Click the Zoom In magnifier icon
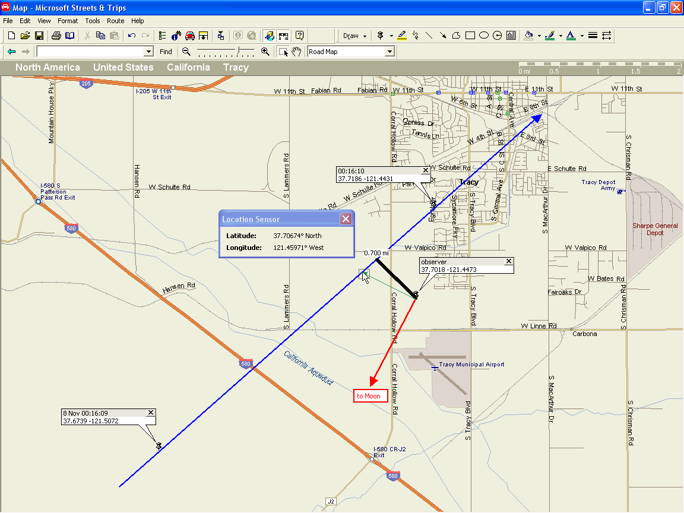 (265, 52)
